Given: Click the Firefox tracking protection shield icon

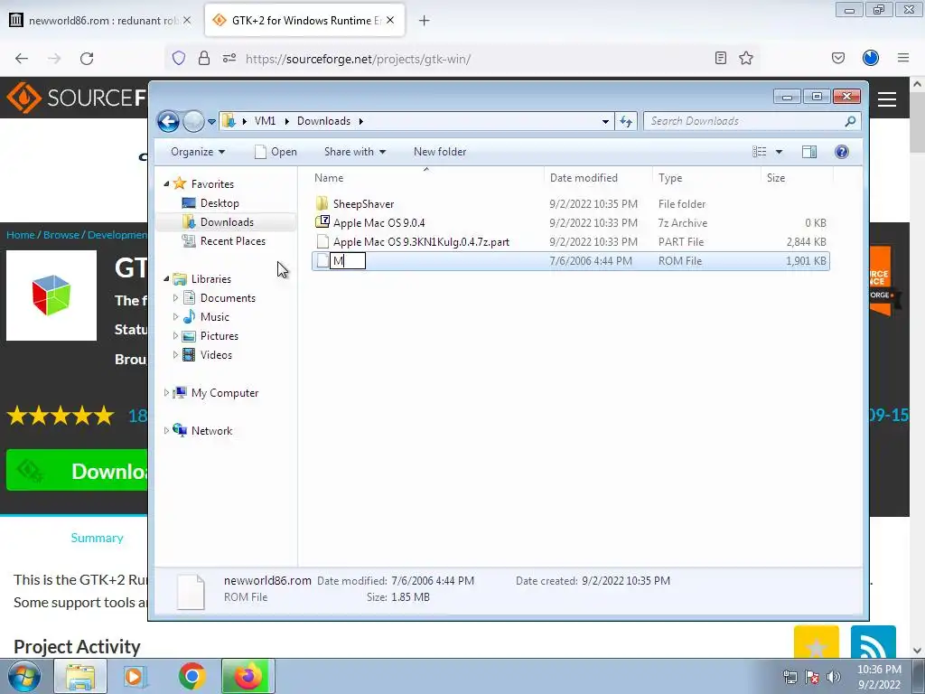Looking at the screenshot, I should click(179, 58).
